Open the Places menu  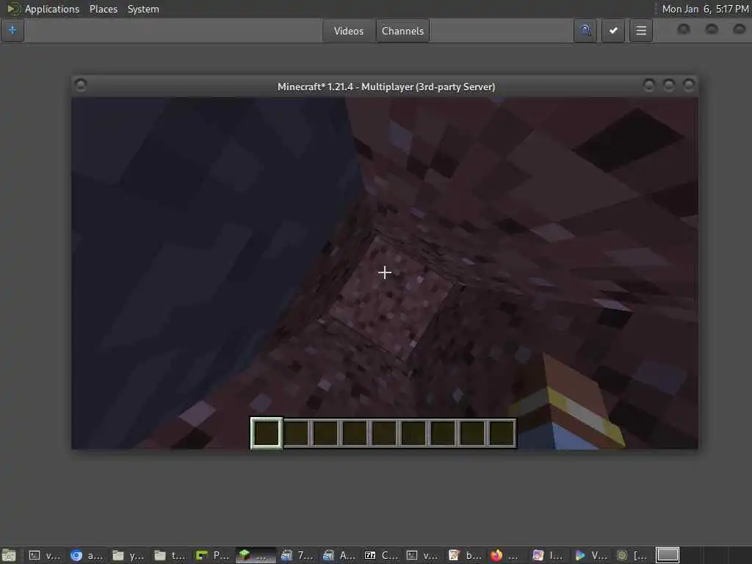(x=104, y=9)
